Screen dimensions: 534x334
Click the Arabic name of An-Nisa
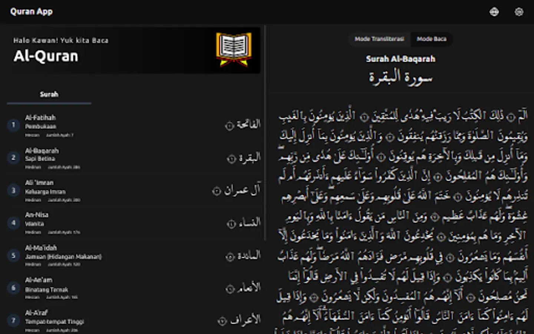tap(244, 223)
